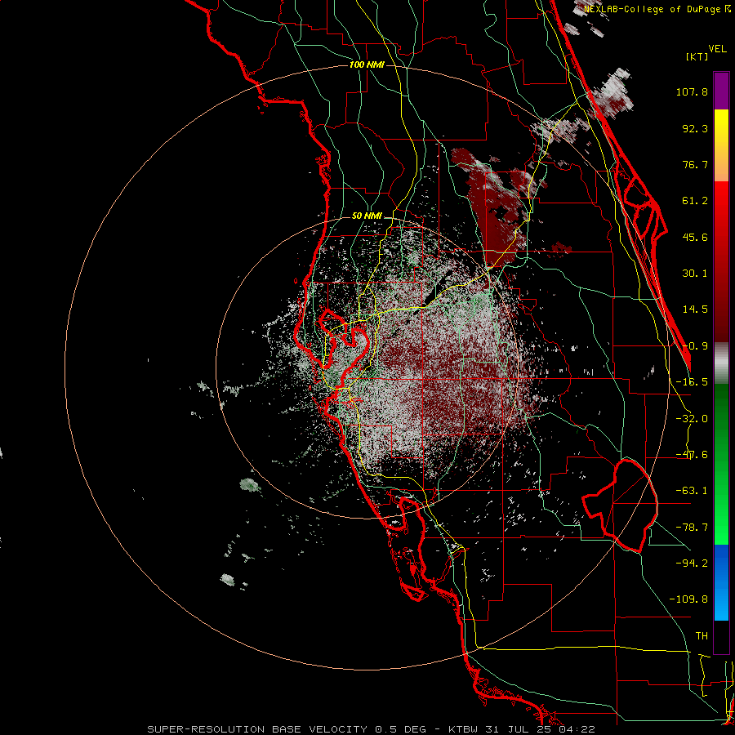735x735 pixels.
Task: Click the [KT] units label
Action: [697, 56]
